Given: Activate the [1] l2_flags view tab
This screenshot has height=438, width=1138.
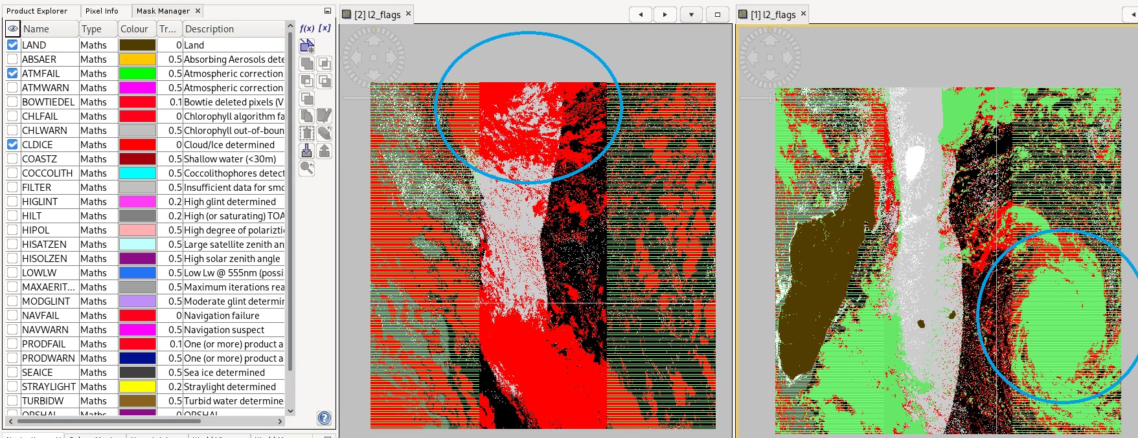Looking at the screenshot, I should coord(773,15).
